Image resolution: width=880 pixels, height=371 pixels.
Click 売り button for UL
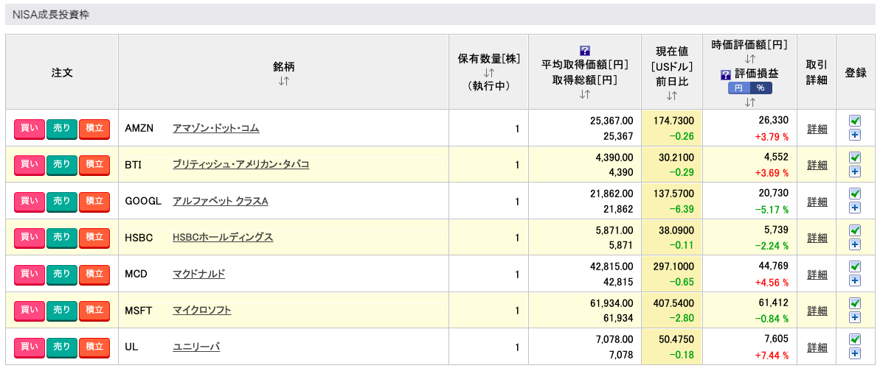point(62,347)
